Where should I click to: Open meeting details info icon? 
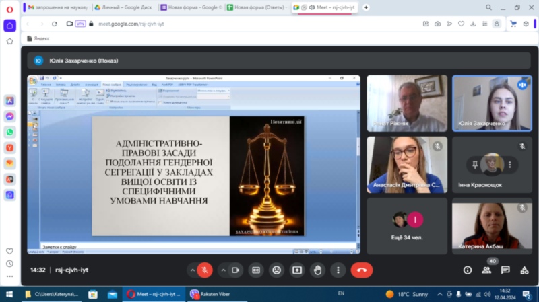pos(468,270)
